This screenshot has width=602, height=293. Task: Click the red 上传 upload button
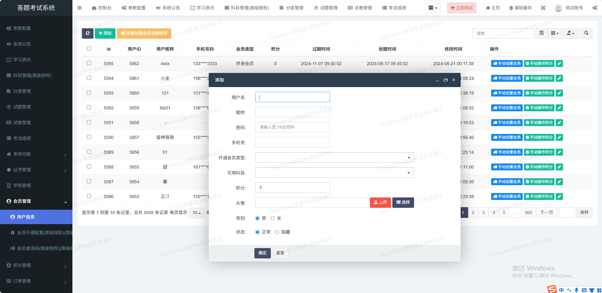click(x=380, y=202)
